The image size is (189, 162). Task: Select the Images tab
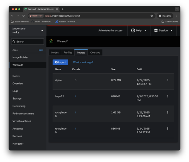pyautogui.click(x=81, y=53)
